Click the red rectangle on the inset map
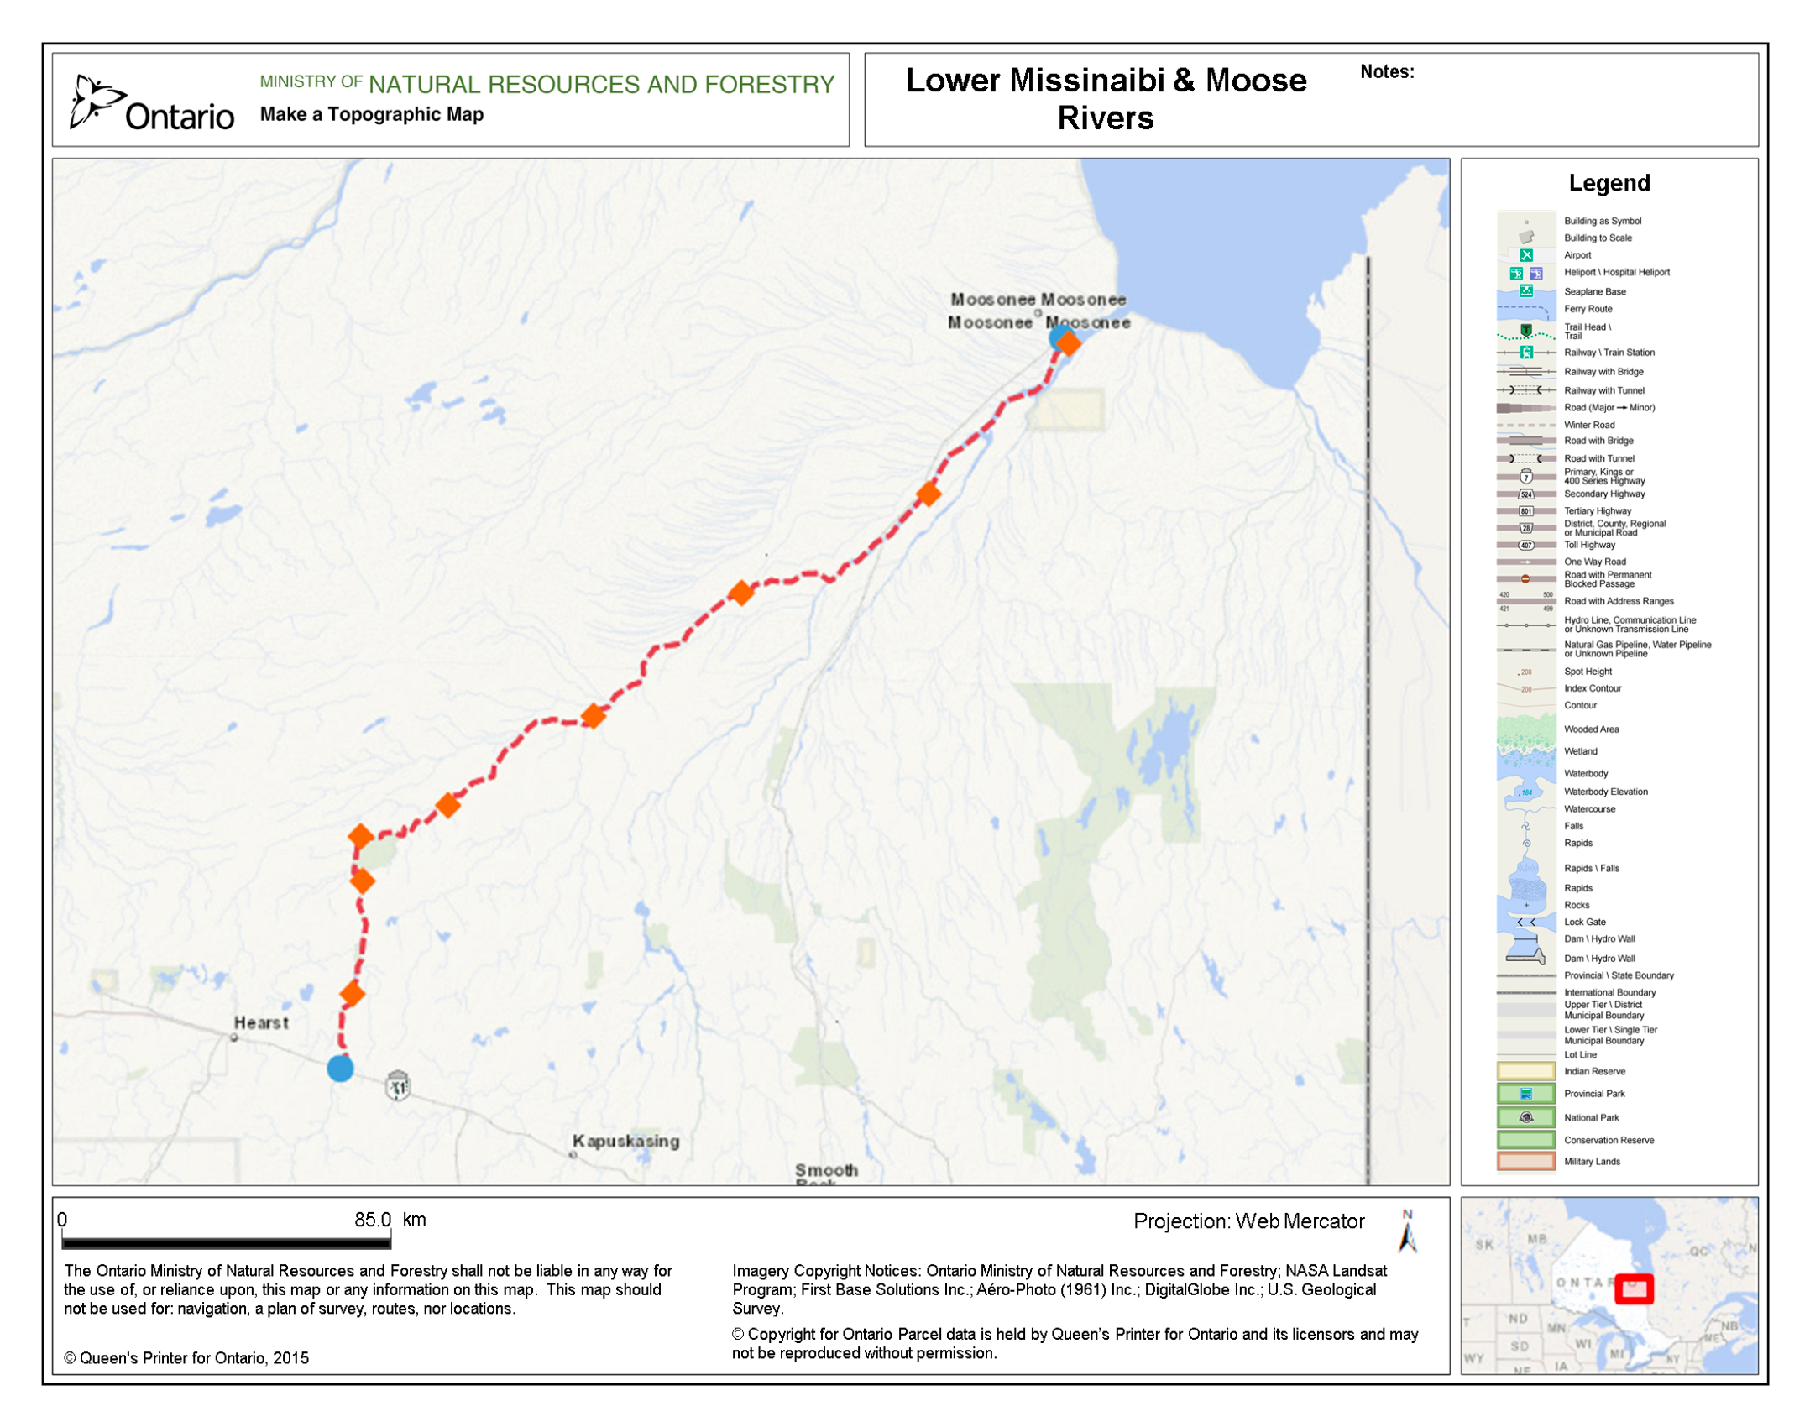1810x1427 pixels. click(1633, 1288)
